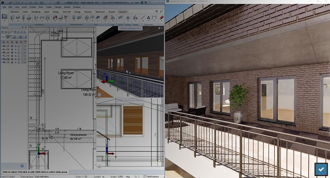This screenshot has width=330, height=178.
Task: Open the Stair tool icon
Action: coord(113,18)
